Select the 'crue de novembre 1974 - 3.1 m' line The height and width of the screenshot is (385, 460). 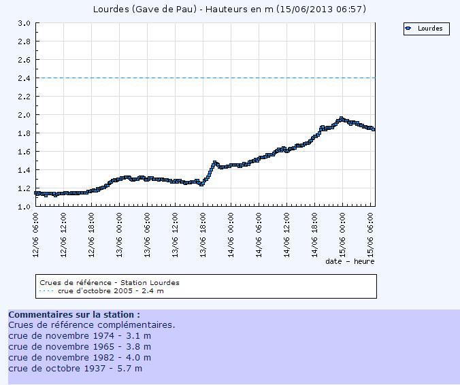(80, 336)
